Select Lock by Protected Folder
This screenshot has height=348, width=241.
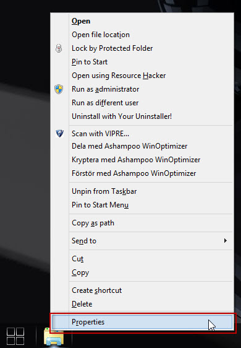[142, 48]
